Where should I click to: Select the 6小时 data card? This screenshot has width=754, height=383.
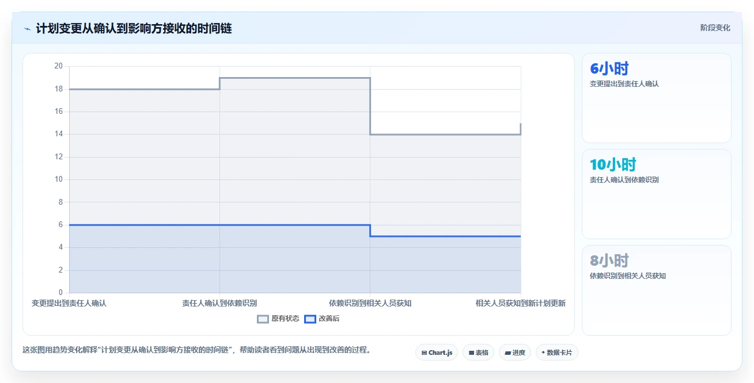[x=656, y=98]
